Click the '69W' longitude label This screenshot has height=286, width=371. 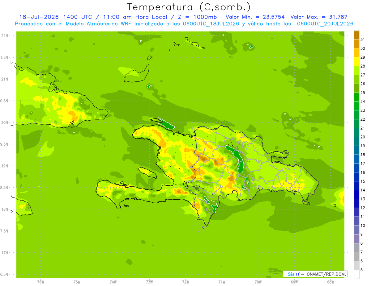click(x=294, y=282)
